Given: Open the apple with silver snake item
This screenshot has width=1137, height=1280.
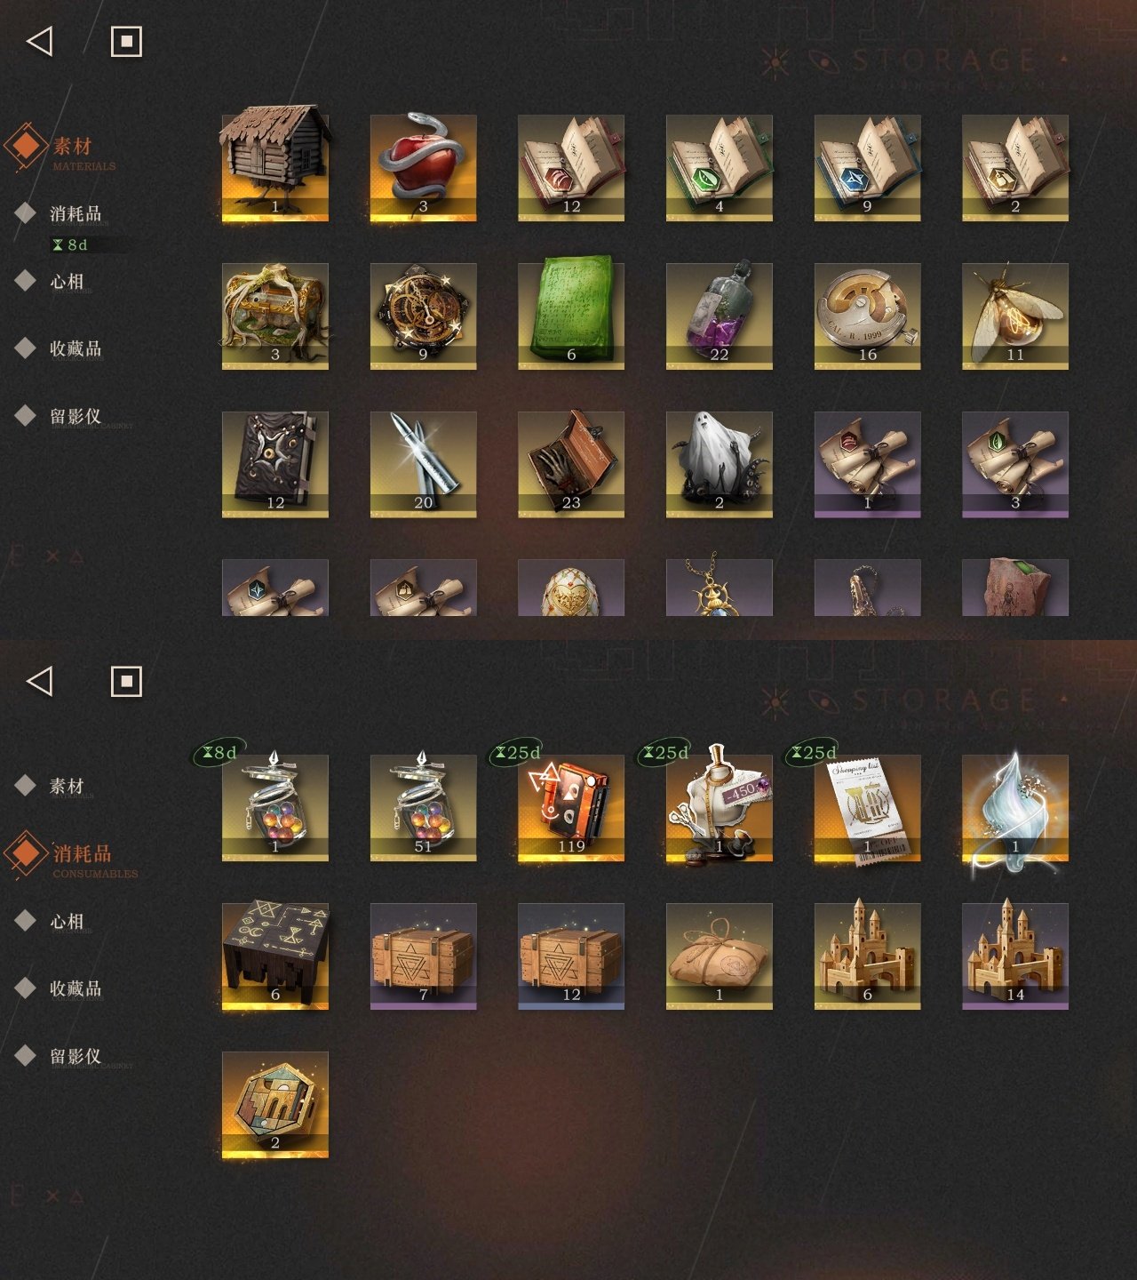Looking at the screenshot, I should coord(423,167).
